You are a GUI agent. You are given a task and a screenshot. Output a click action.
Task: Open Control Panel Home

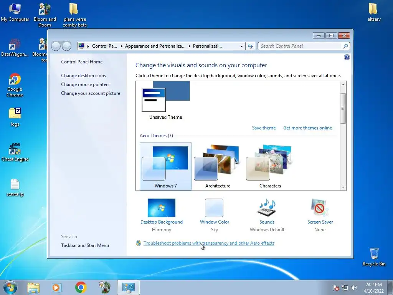point(82,62)
